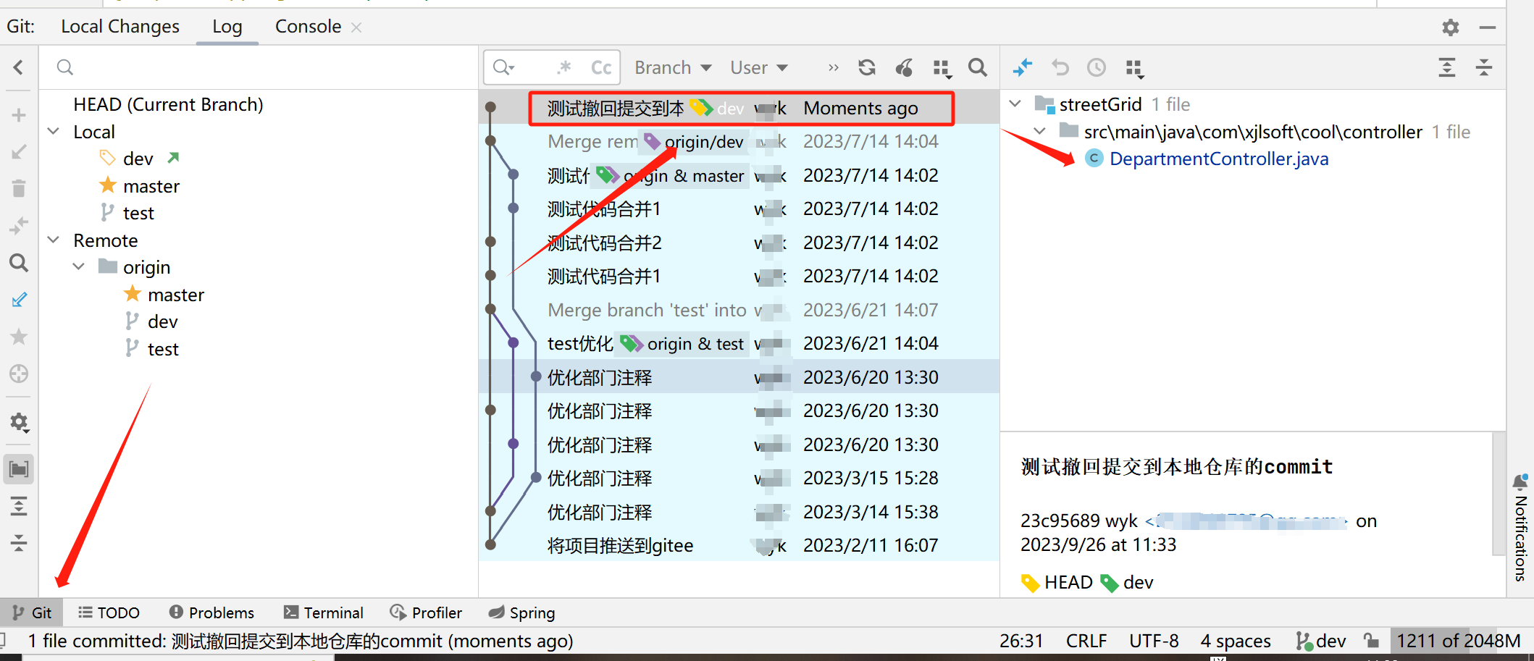Select the commit 测试撤回提交到本 in log

(616, 107)
